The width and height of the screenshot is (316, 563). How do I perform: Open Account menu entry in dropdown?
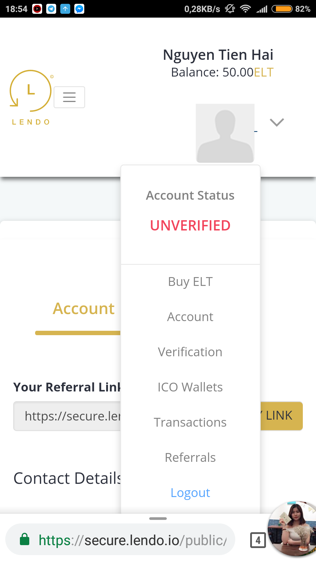(x=190, y=317)
